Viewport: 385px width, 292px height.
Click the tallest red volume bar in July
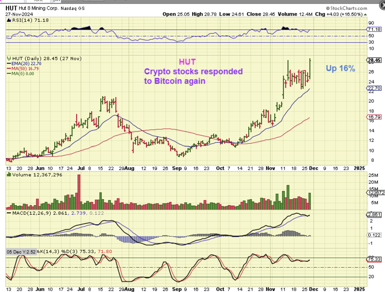tap(79, 192)
